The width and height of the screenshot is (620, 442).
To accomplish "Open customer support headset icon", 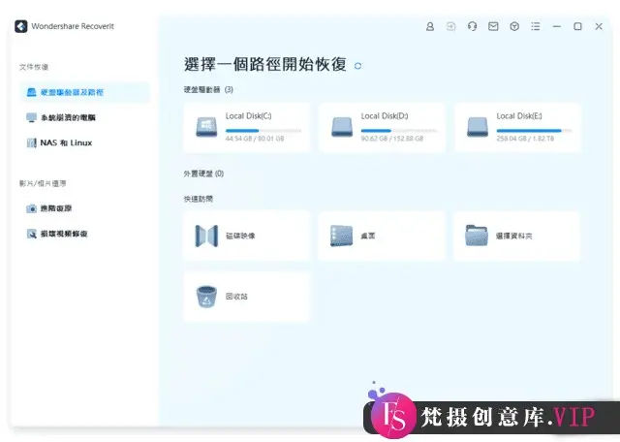I will 472,26.
